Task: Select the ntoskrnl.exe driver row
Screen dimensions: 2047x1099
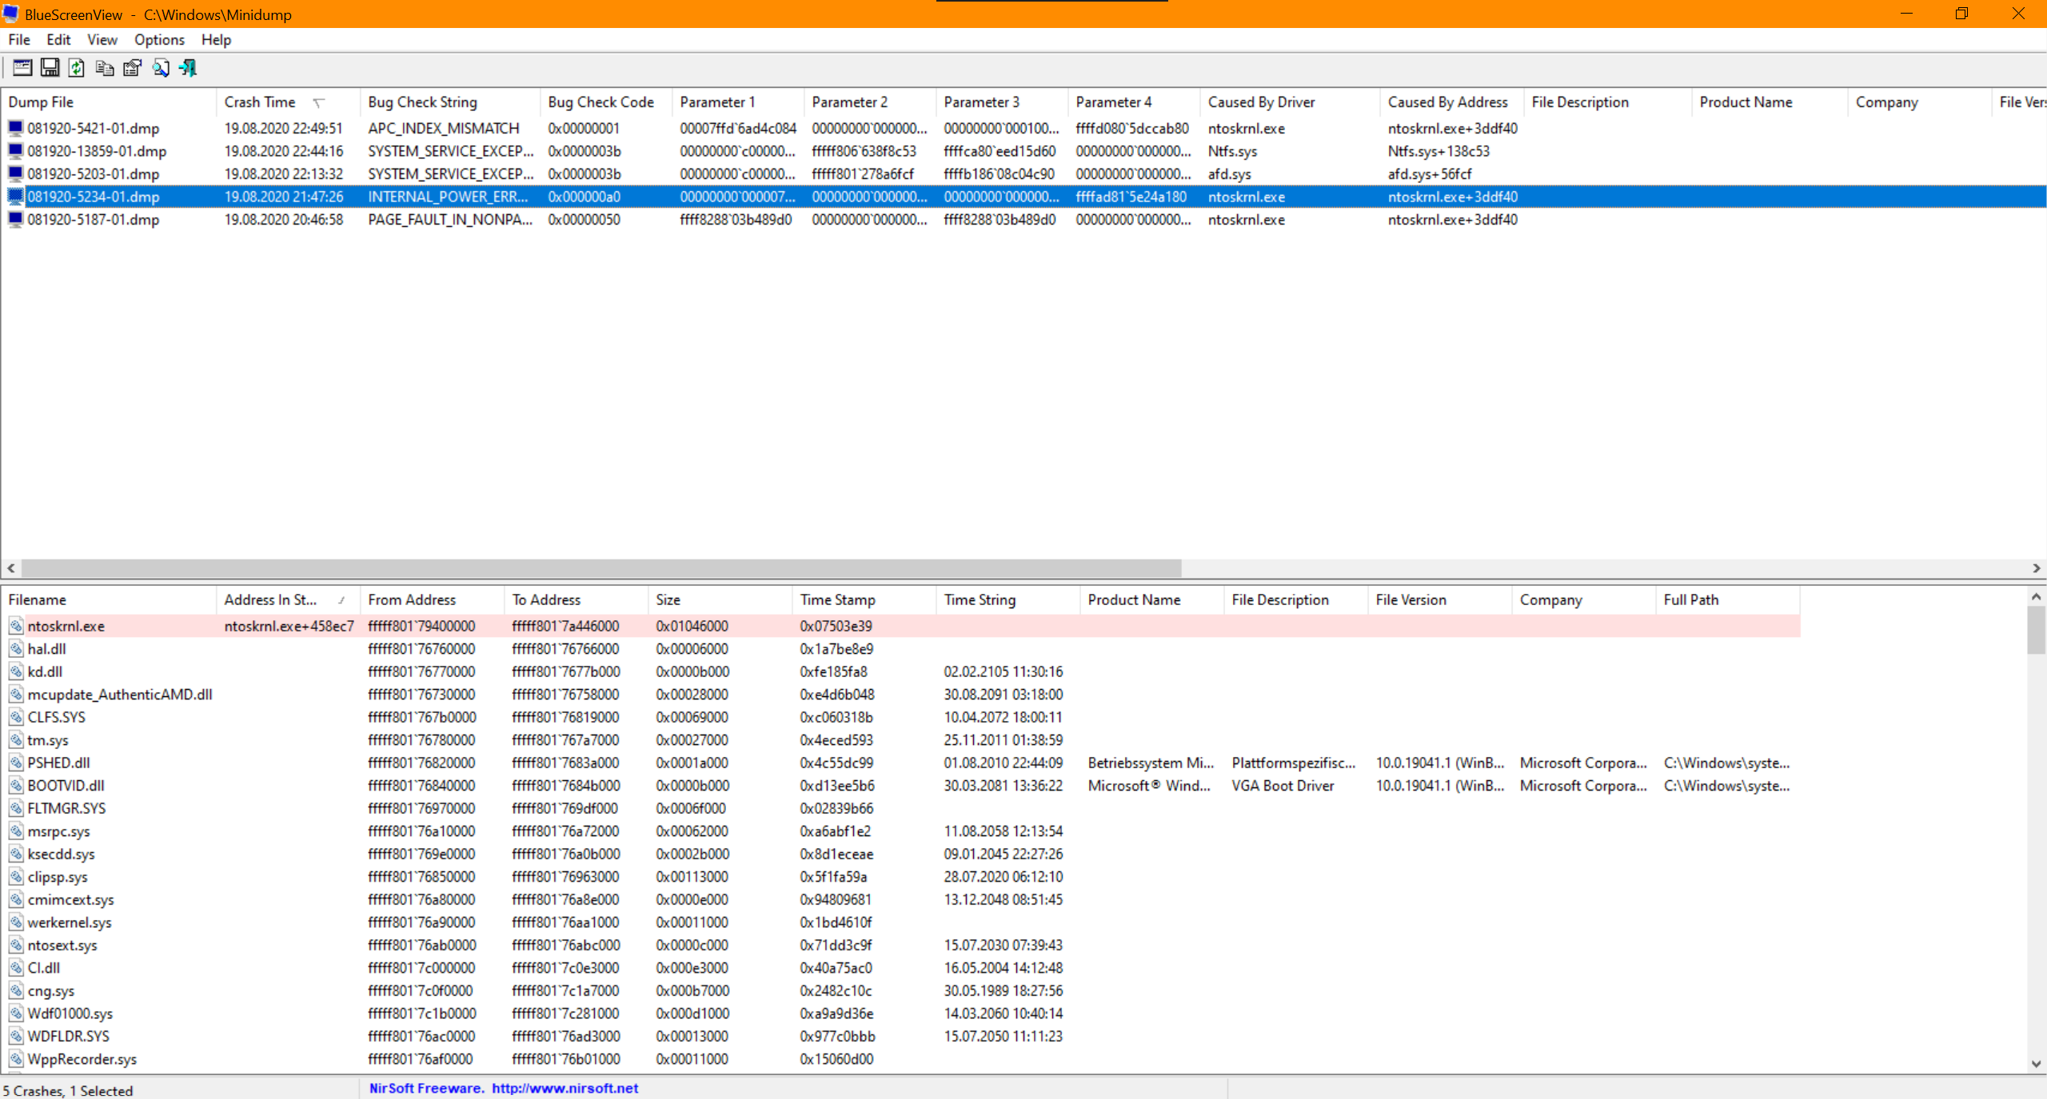Action: [66, 626]
